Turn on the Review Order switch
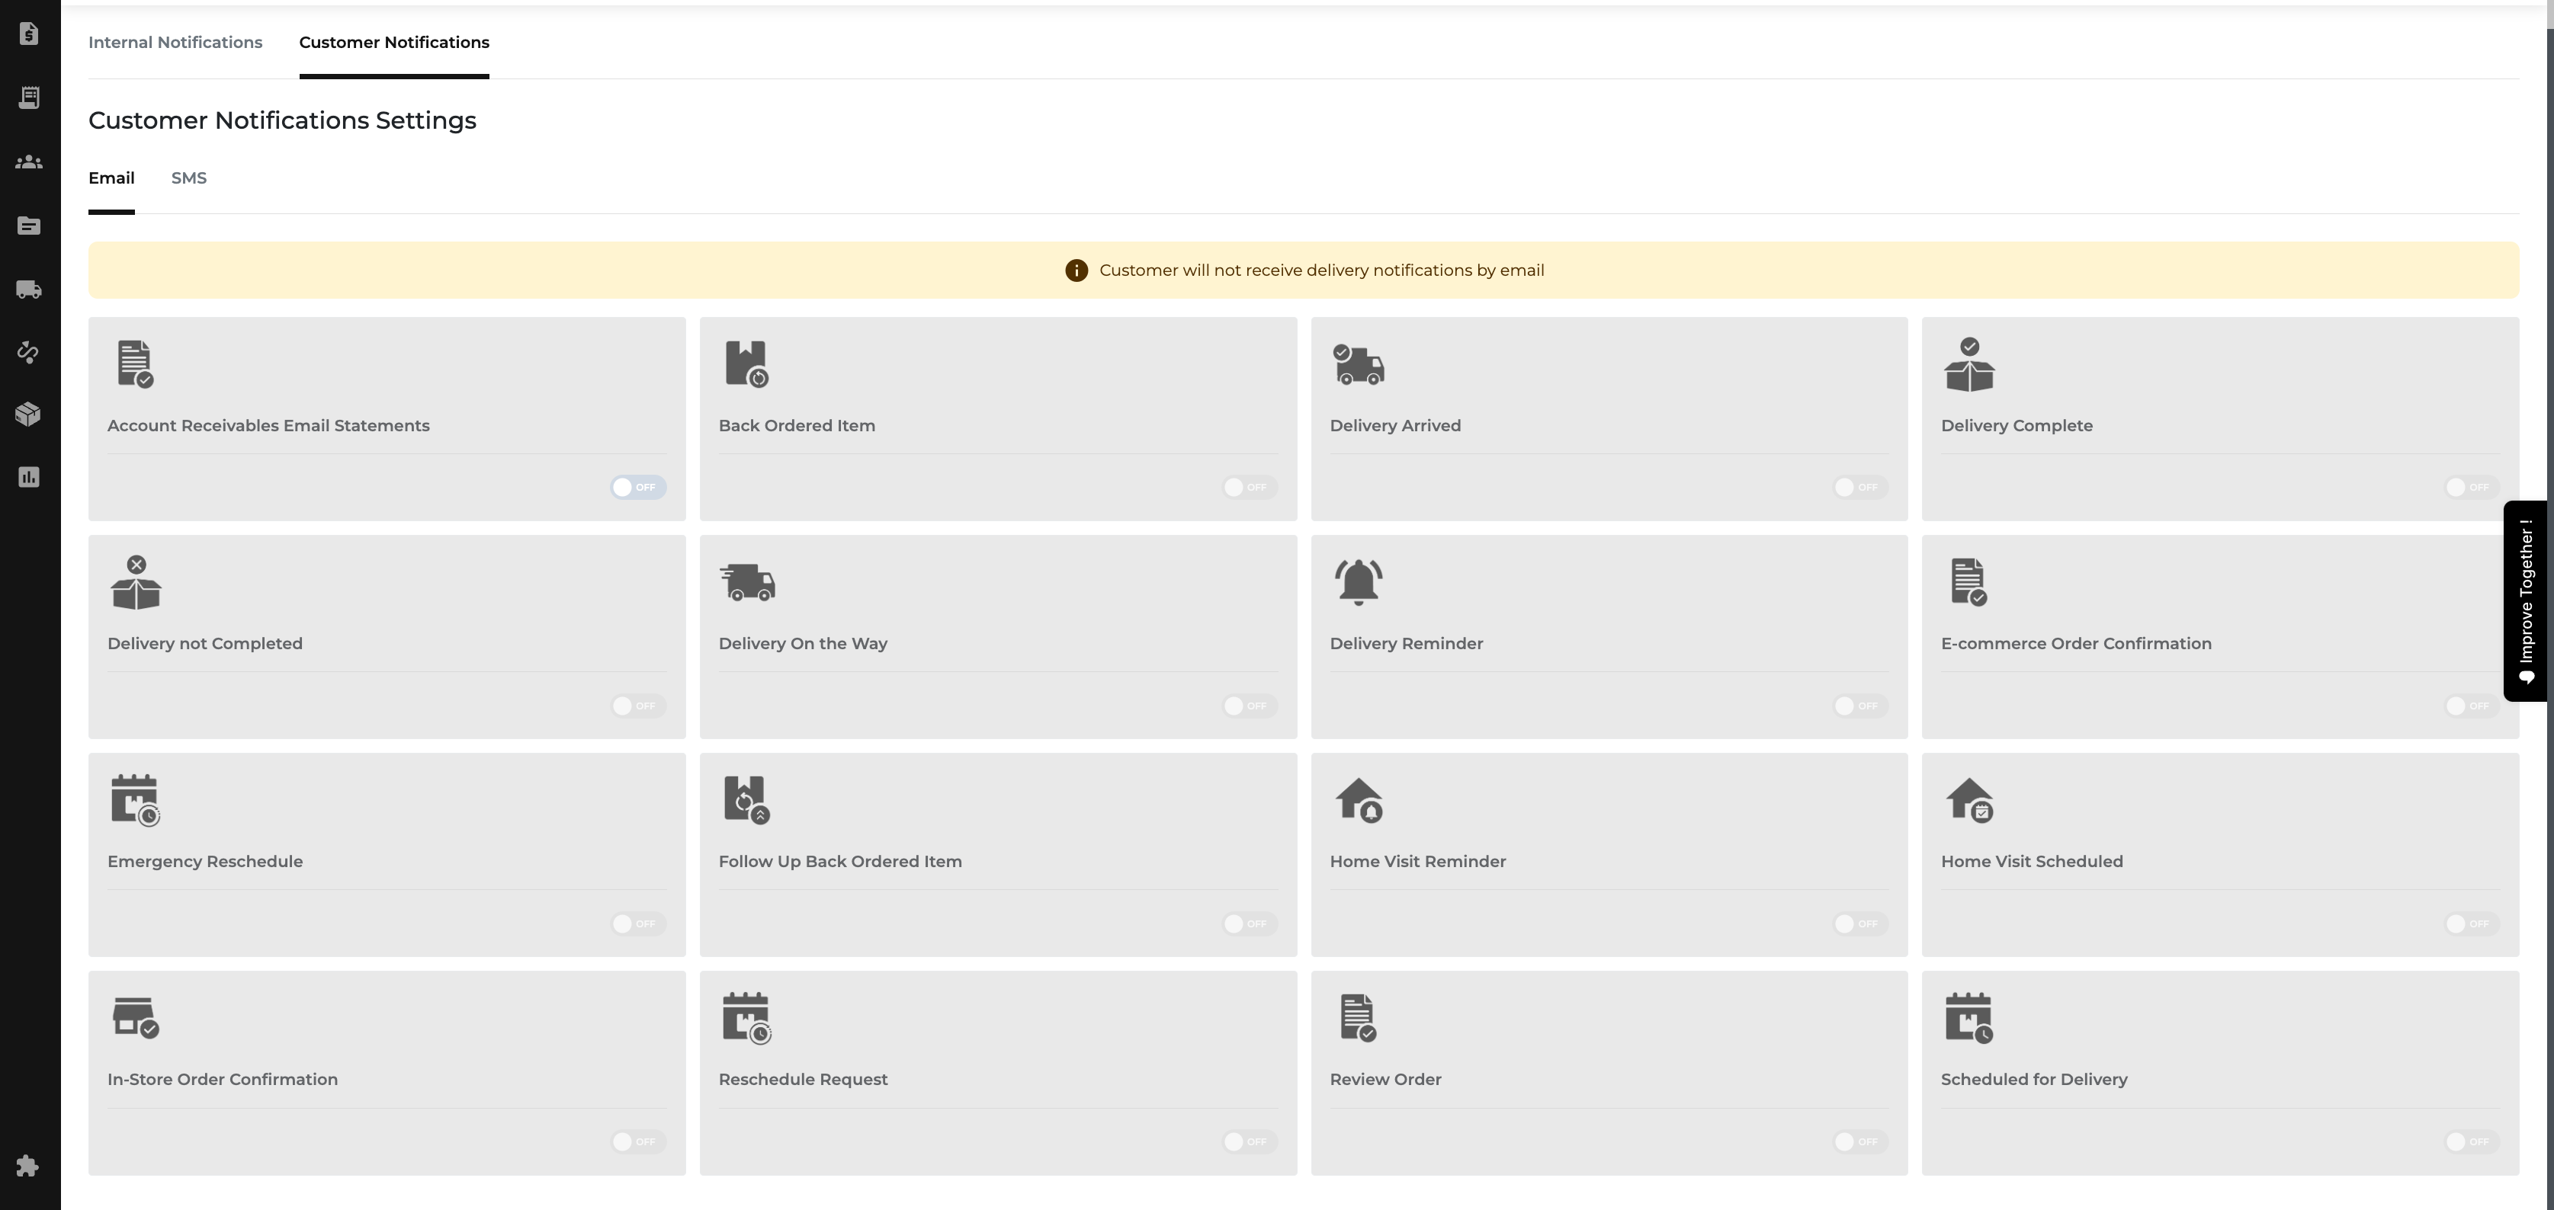2554x1210 pixels. click(x=1860, y=1141)
